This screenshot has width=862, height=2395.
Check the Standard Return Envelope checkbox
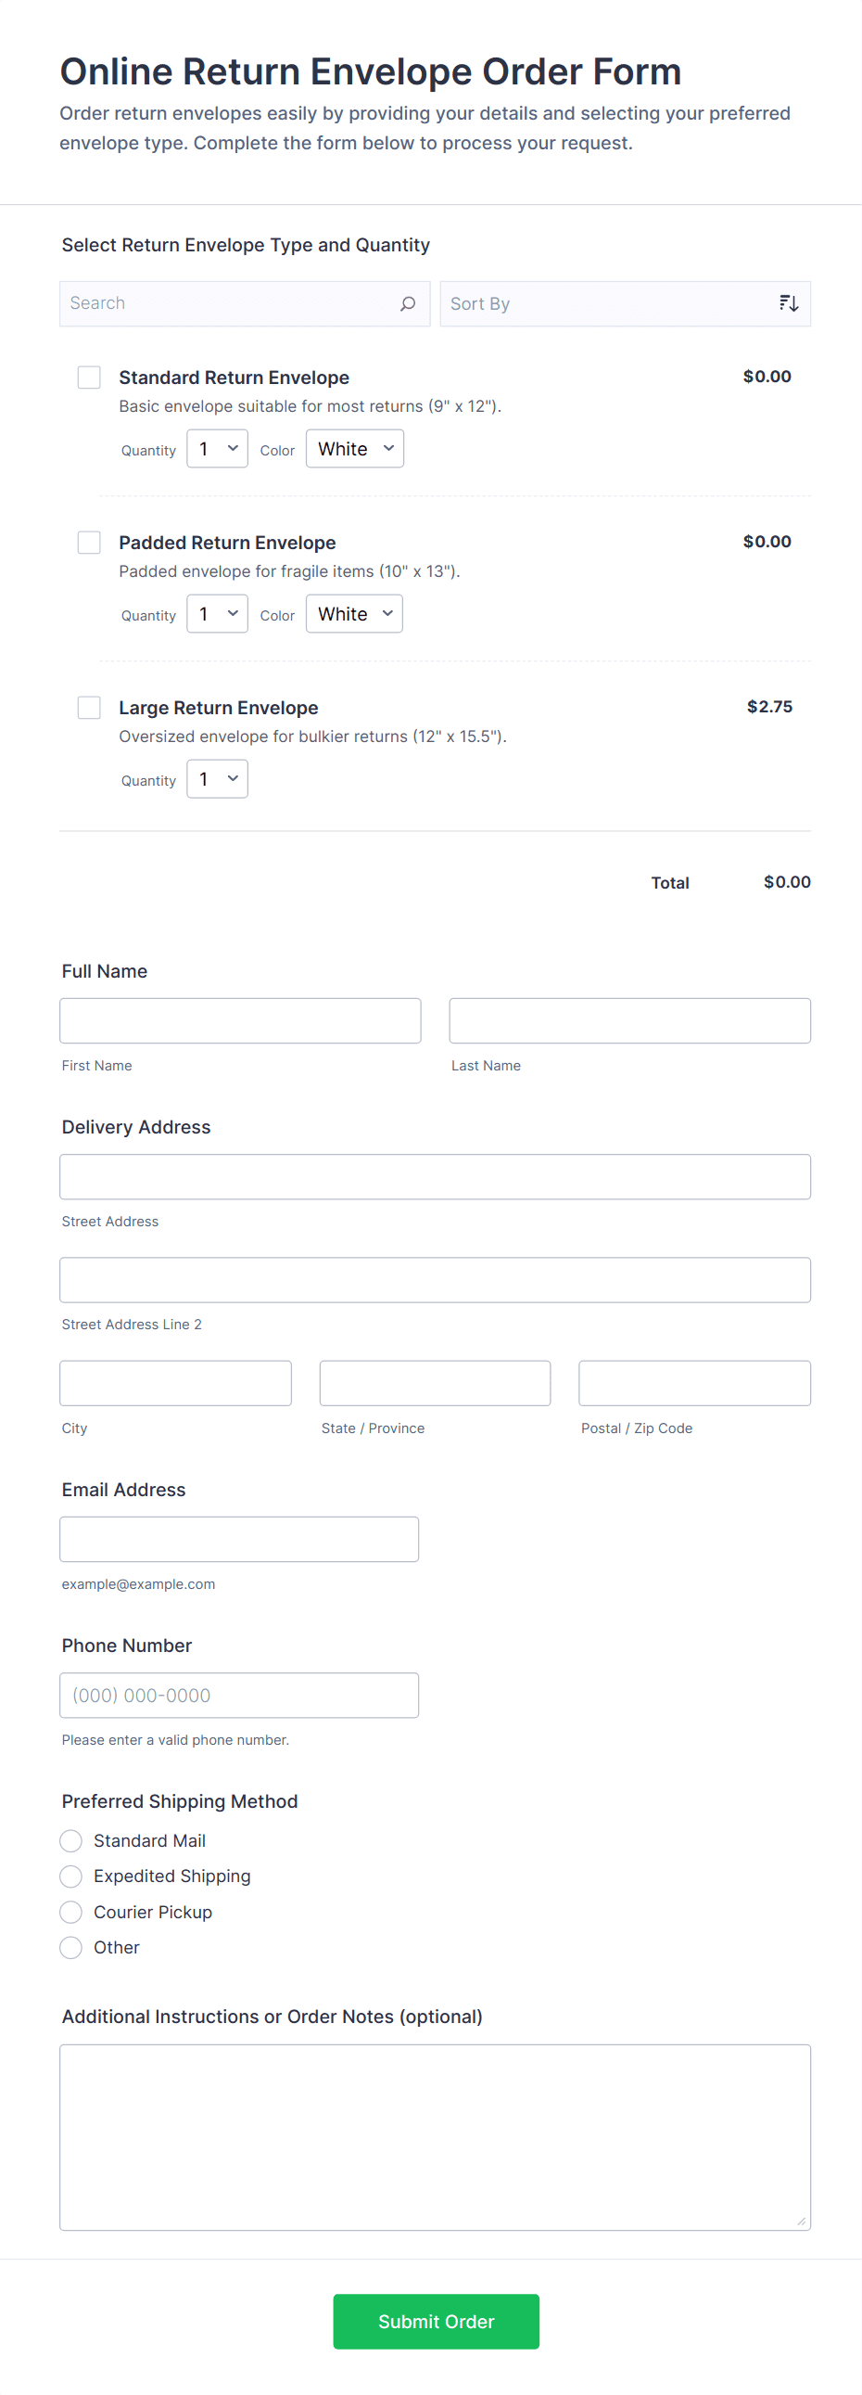coord(89,378)
